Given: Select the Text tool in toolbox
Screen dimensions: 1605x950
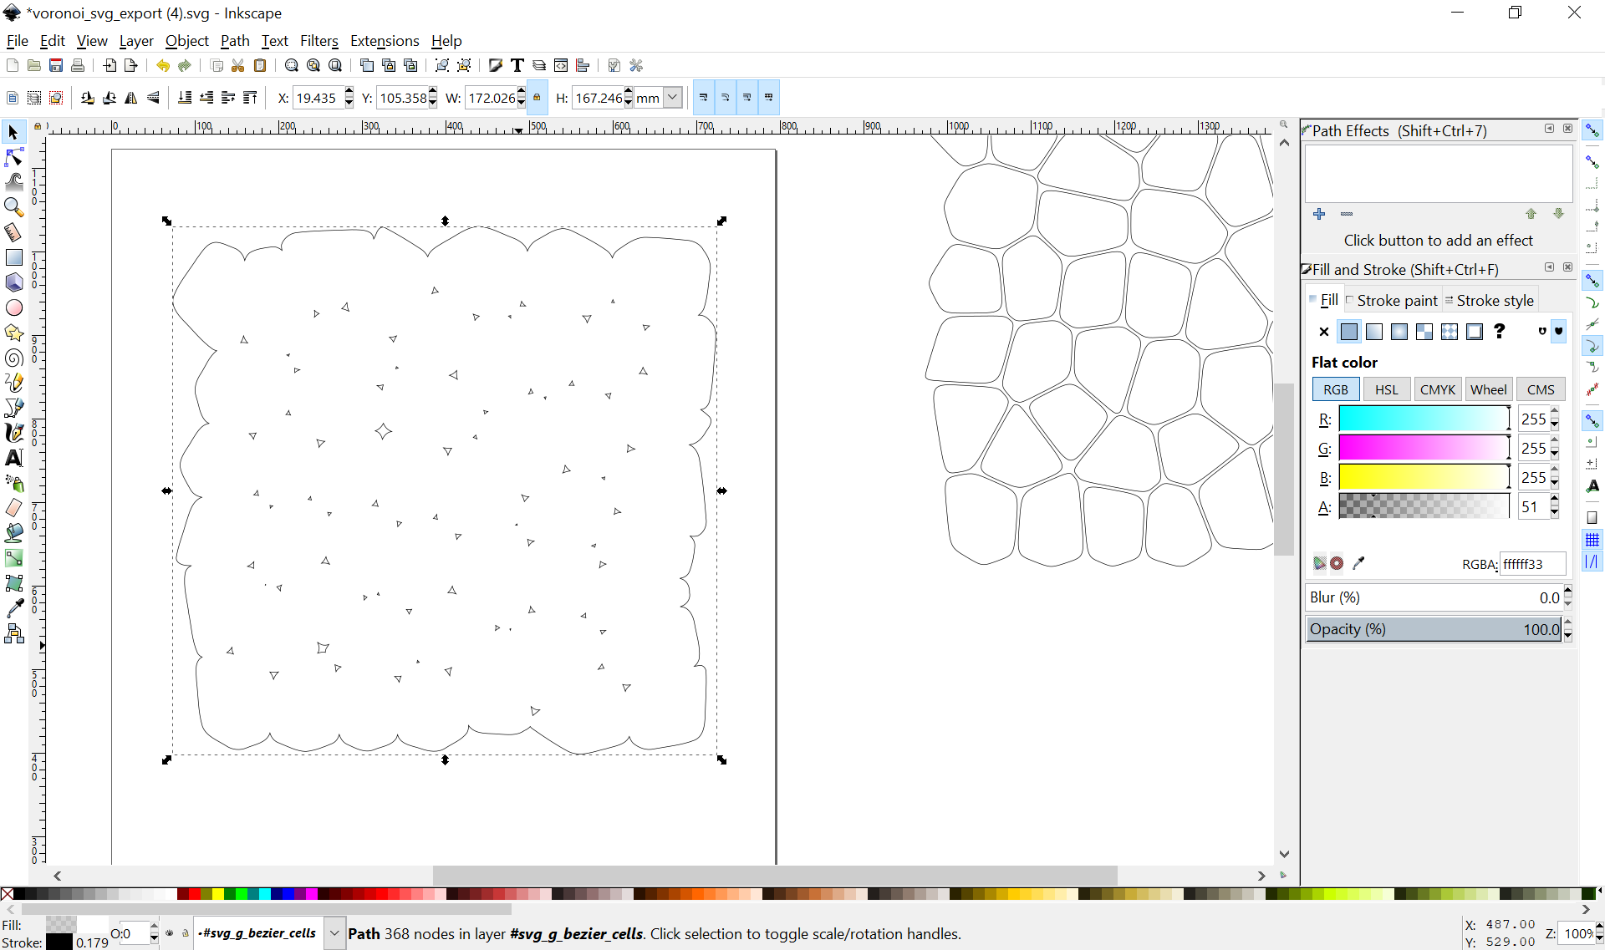Looking at the screenshot, I should pyautogui.click(x=13, y=458).
